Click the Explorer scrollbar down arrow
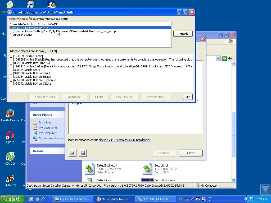 coord(233,180)
